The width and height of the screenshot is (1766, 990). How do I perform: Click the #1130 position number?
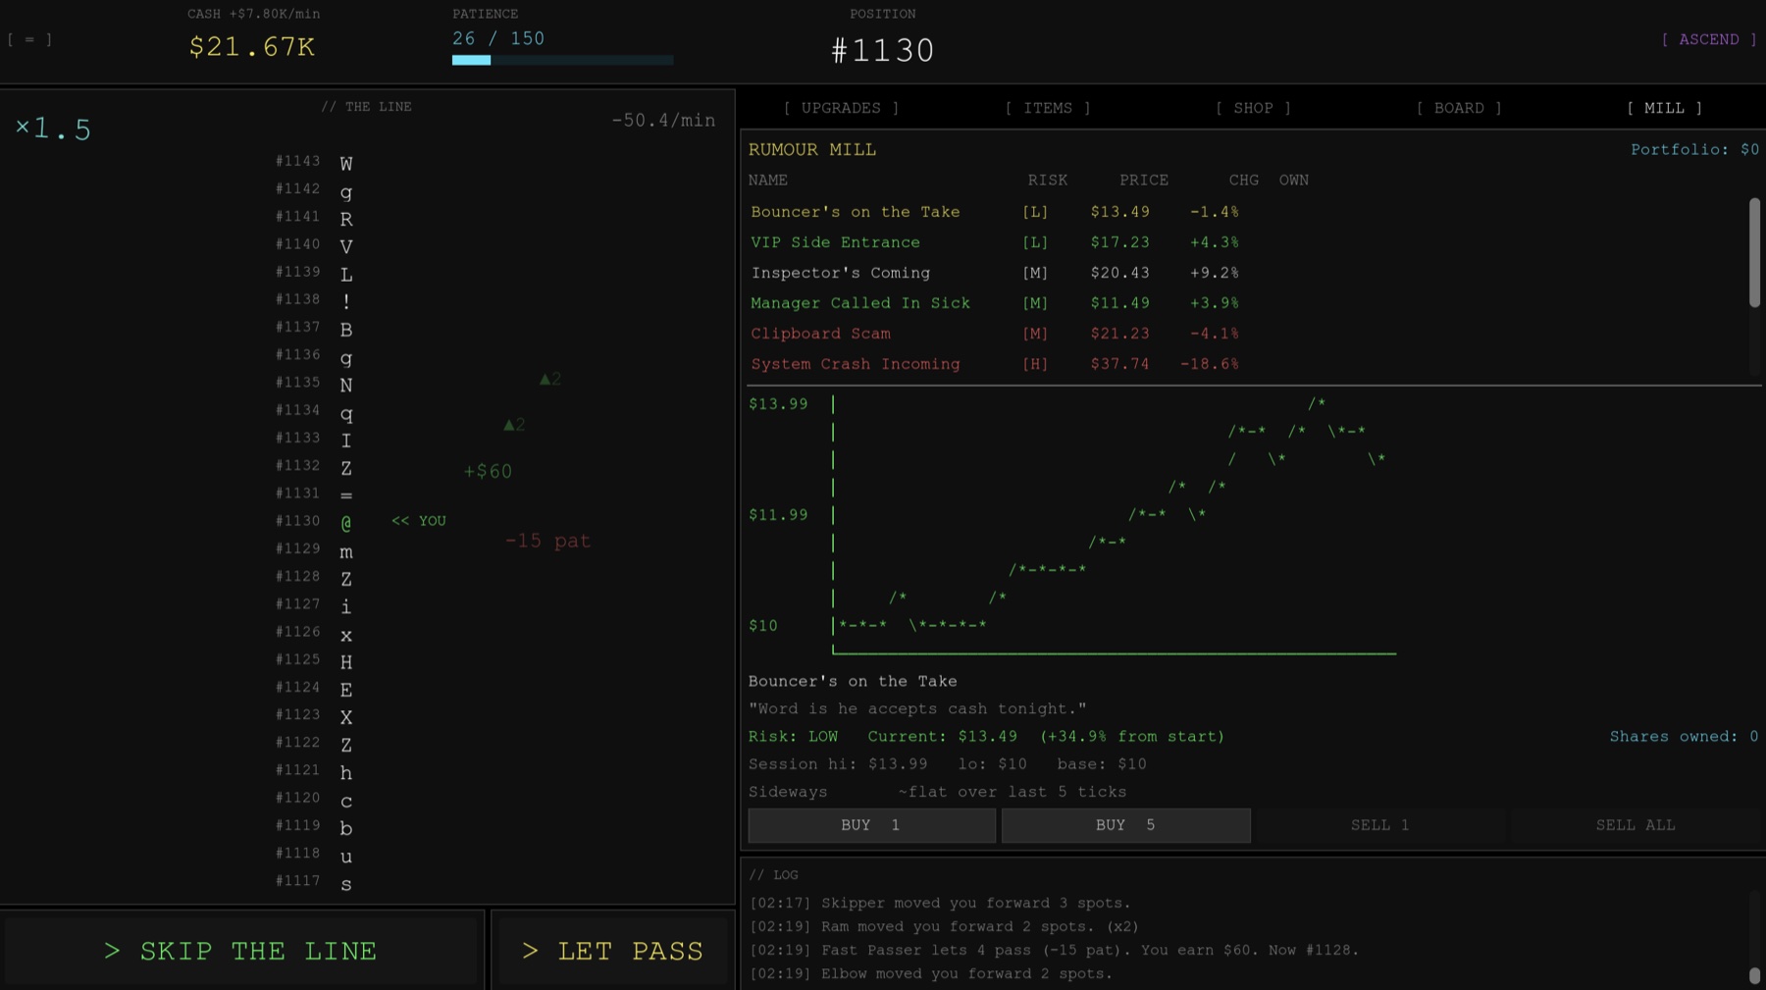[883, 51]
